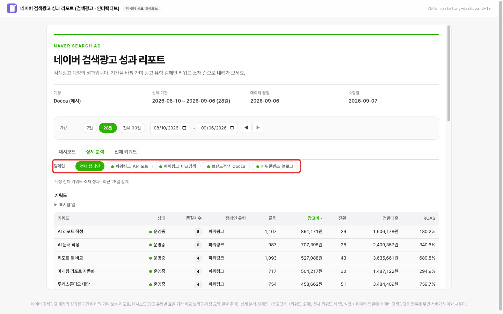Select the 28일 period option
Screen dimensions: 503x314
(108, 128)
